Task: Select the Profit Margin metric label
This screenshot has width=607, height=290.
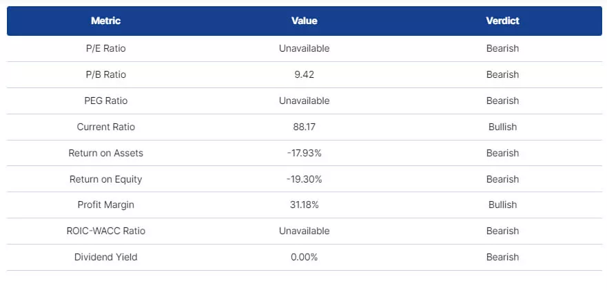Action: point(105,205)
